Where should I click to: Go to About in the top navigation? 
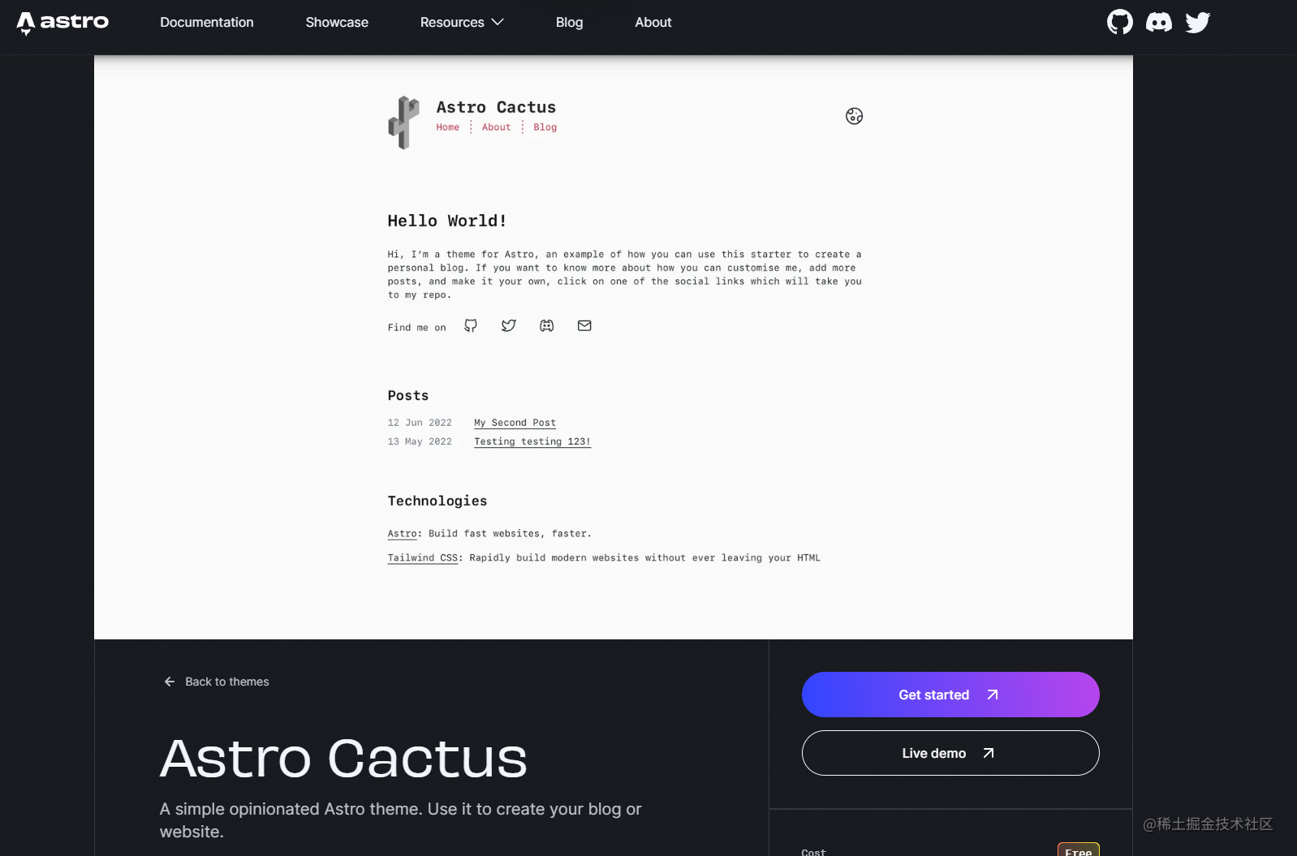tap(653, 22)
